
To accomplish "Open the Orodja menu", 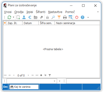I will pyautogui.click(x=19, y=12).
